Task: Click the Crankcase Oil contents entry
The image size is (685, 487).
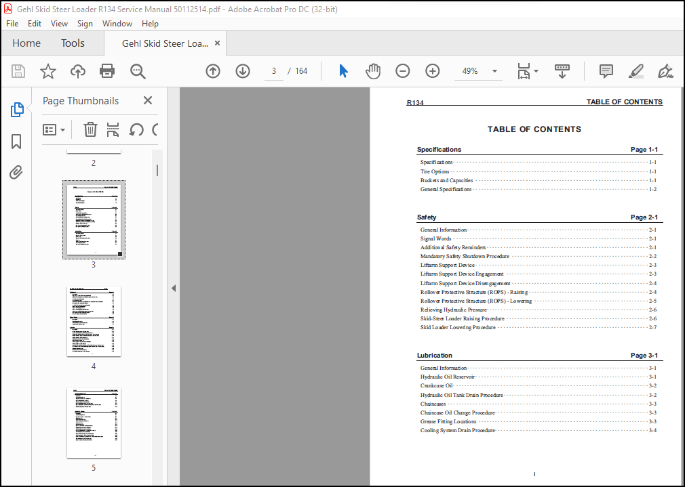Action: (x=436, y=386)
